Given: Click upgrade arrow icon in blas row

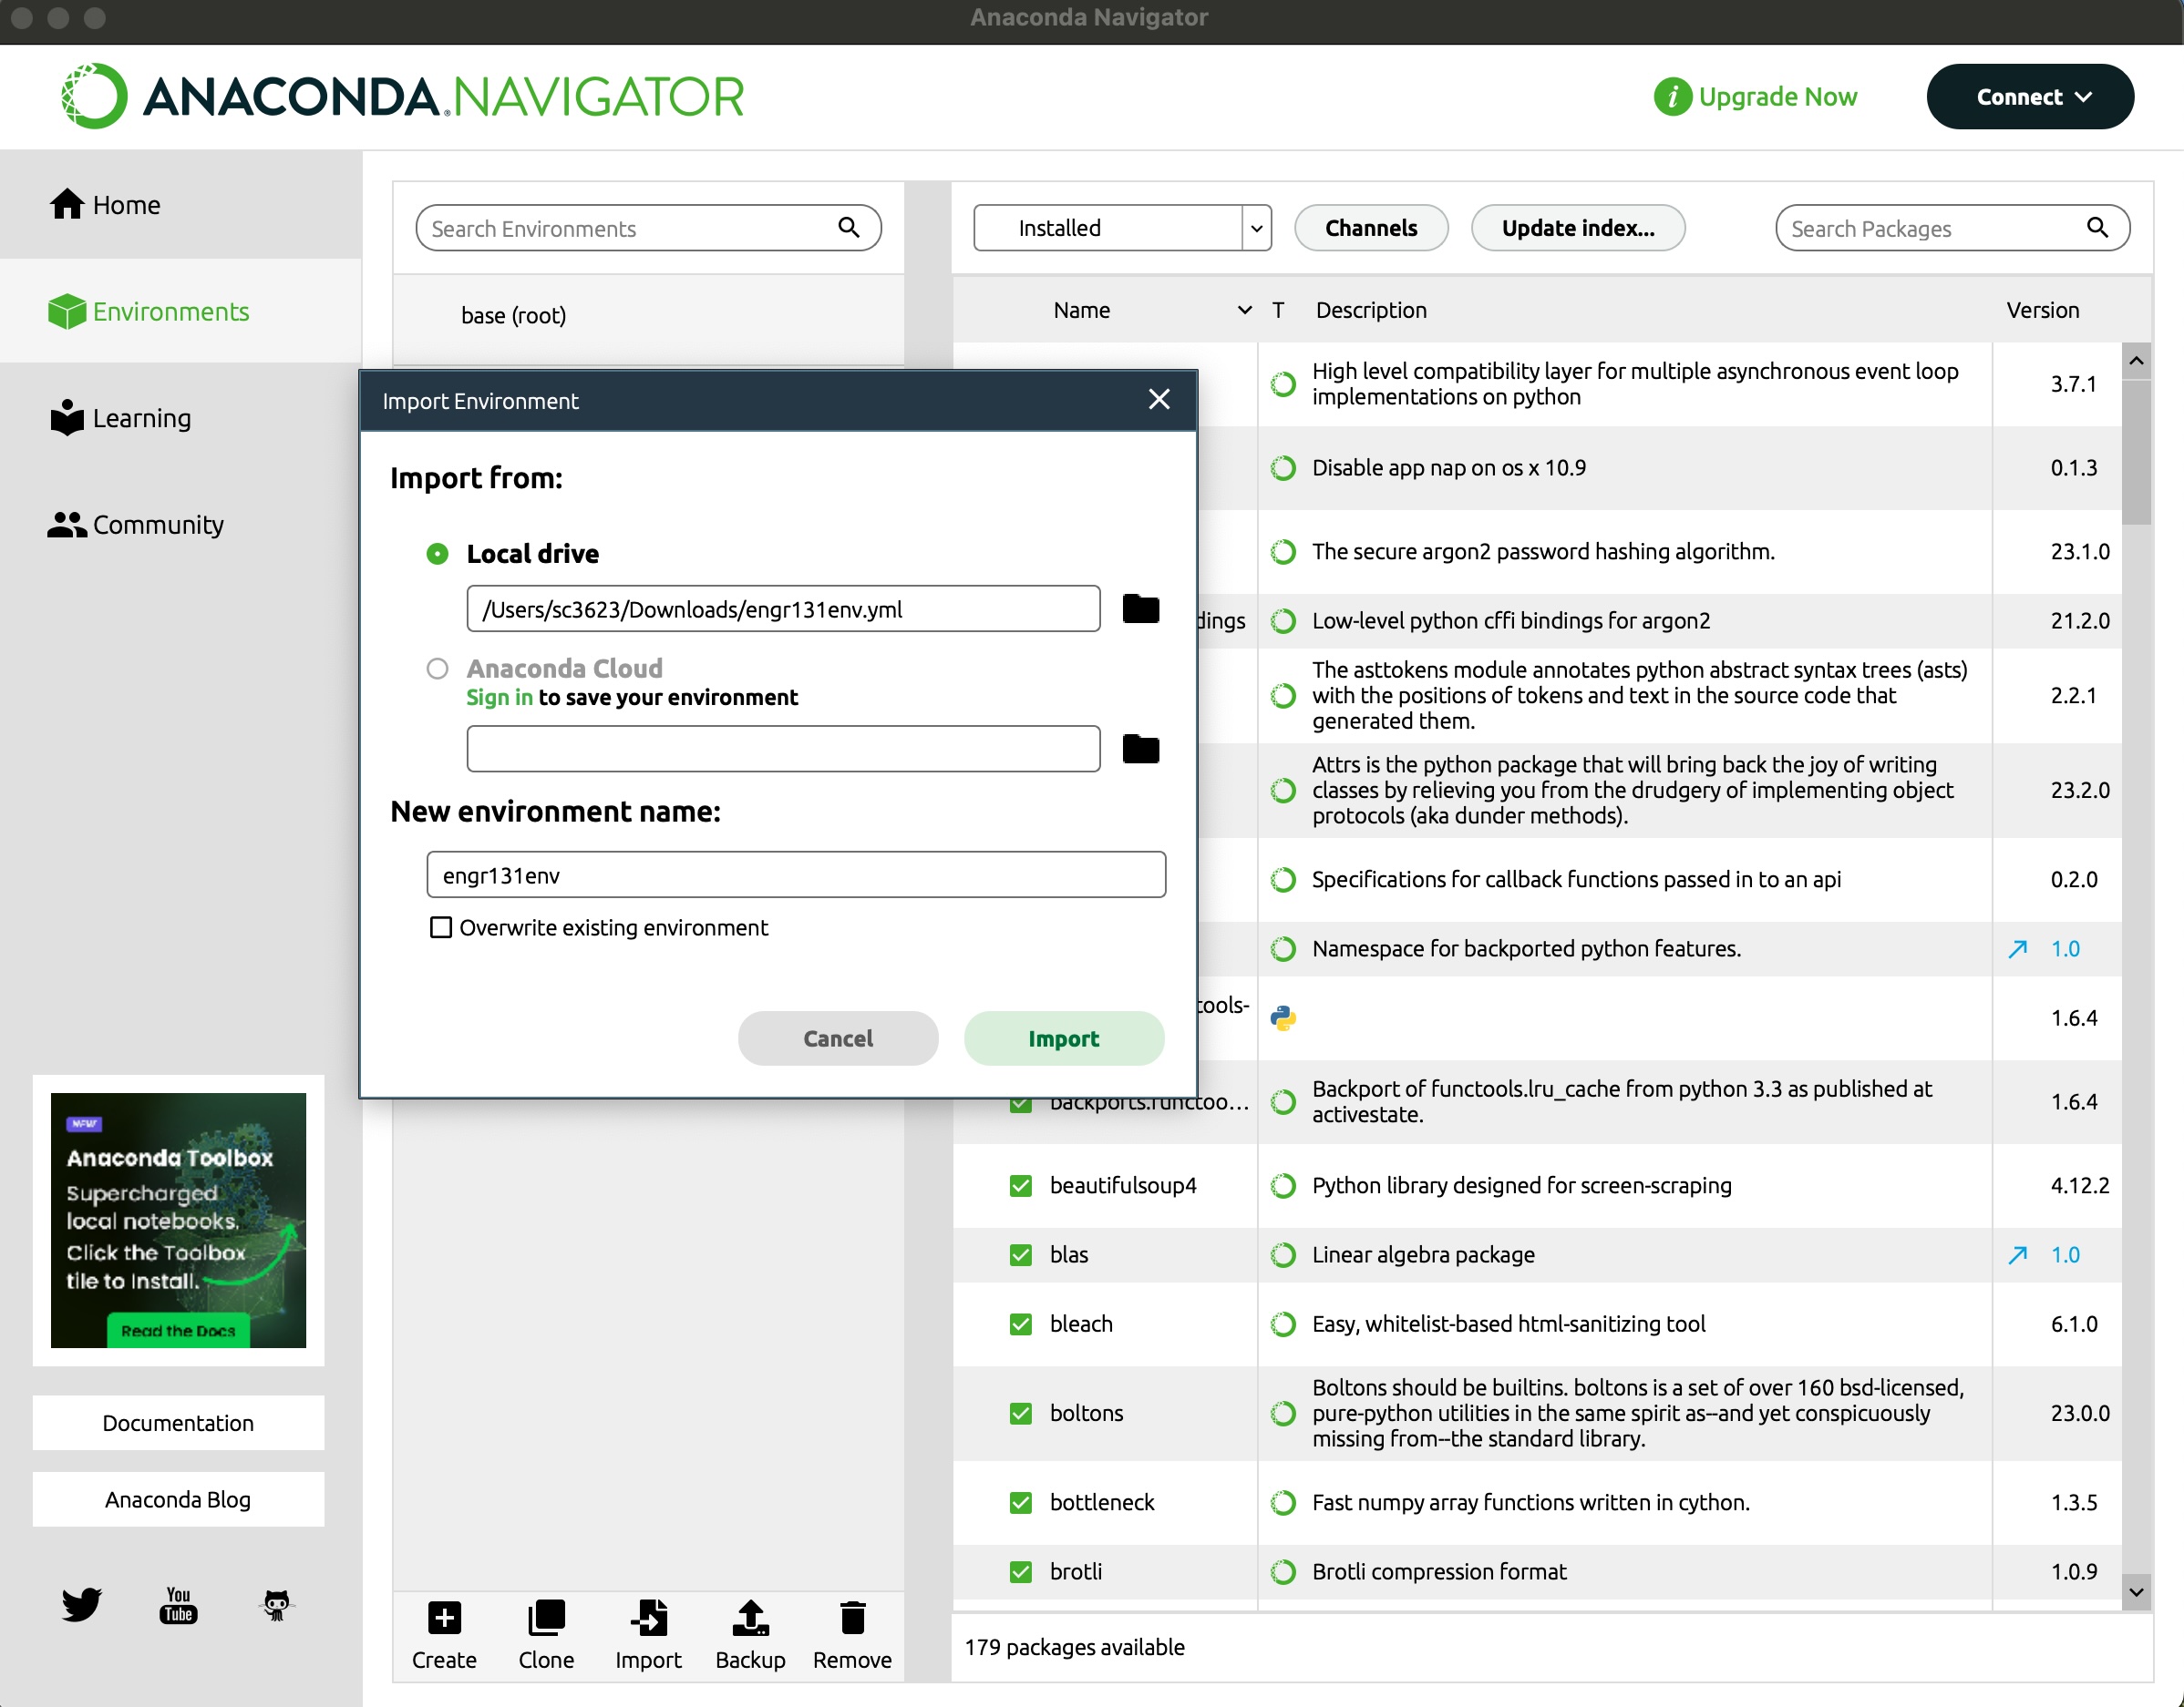Looking at the screenshot, I should [2018, 1254].
